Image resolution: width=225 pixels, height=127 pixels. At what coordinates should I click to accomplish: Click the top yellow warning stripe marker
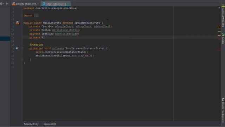click(x=219, y=28)
